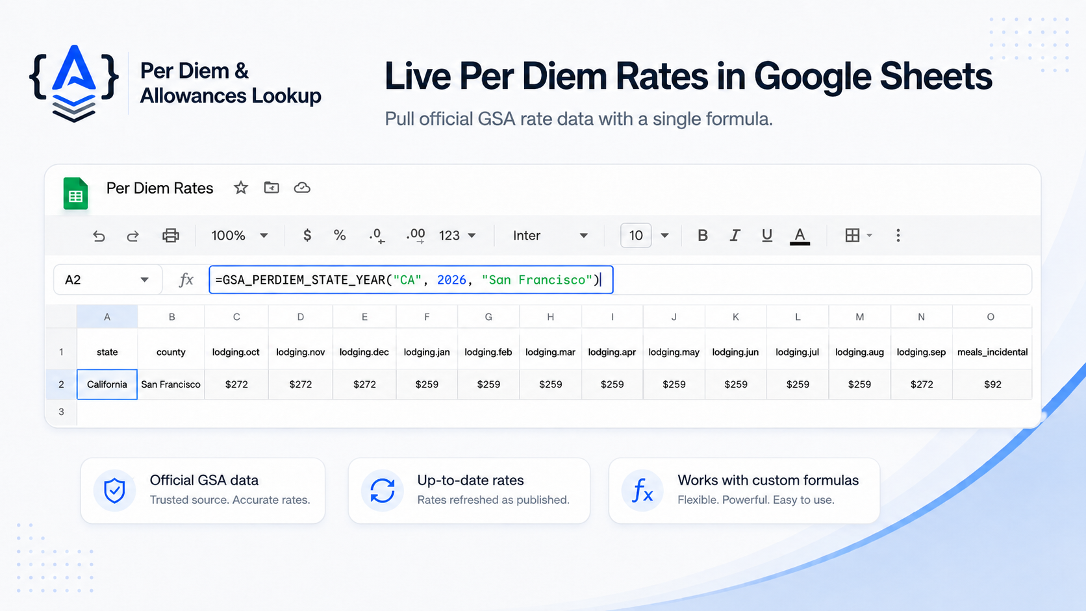
Task: Select the California cell
Action: [107, 384]
